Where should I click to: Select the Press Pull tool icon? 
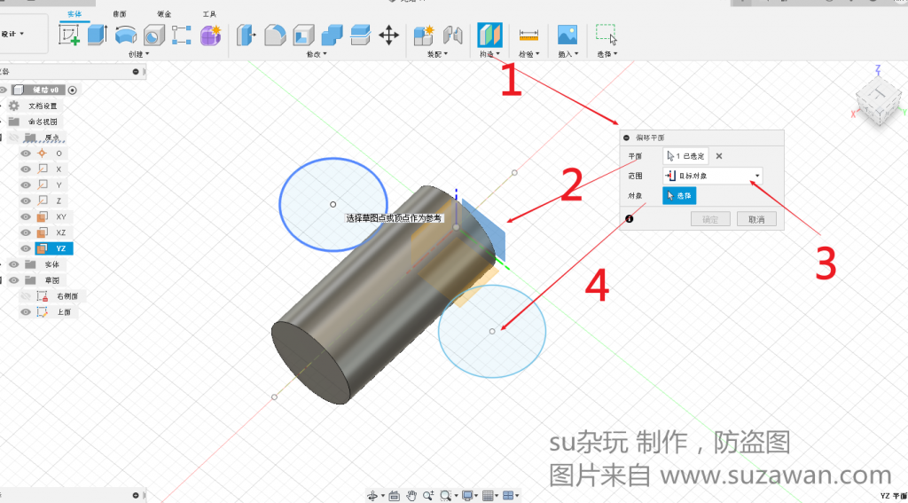pyautogui.click(x=247, y=35)
